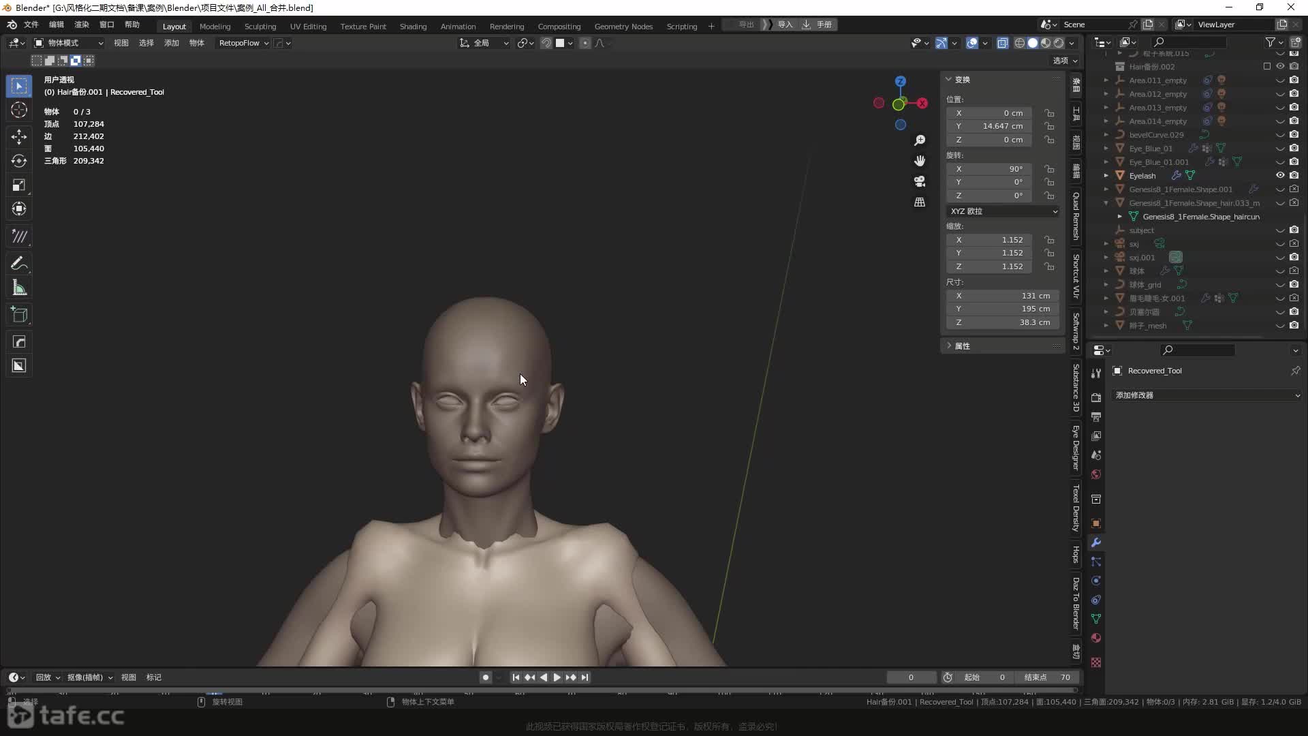The image size is (1308, 736).
Task: Adjust rotation X 90° field
Action: point(989,169)
